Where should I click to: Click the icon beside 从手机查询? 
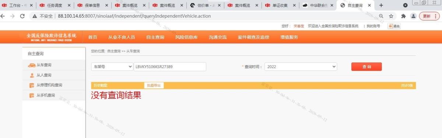[x=32, y=96]
